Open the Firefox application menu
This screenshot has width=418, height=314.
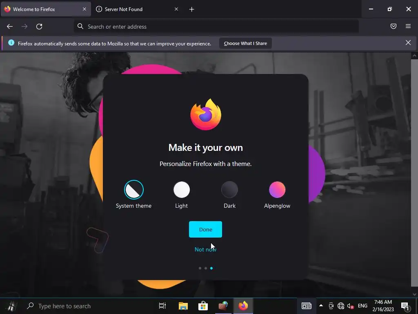(x=408, y=26)
